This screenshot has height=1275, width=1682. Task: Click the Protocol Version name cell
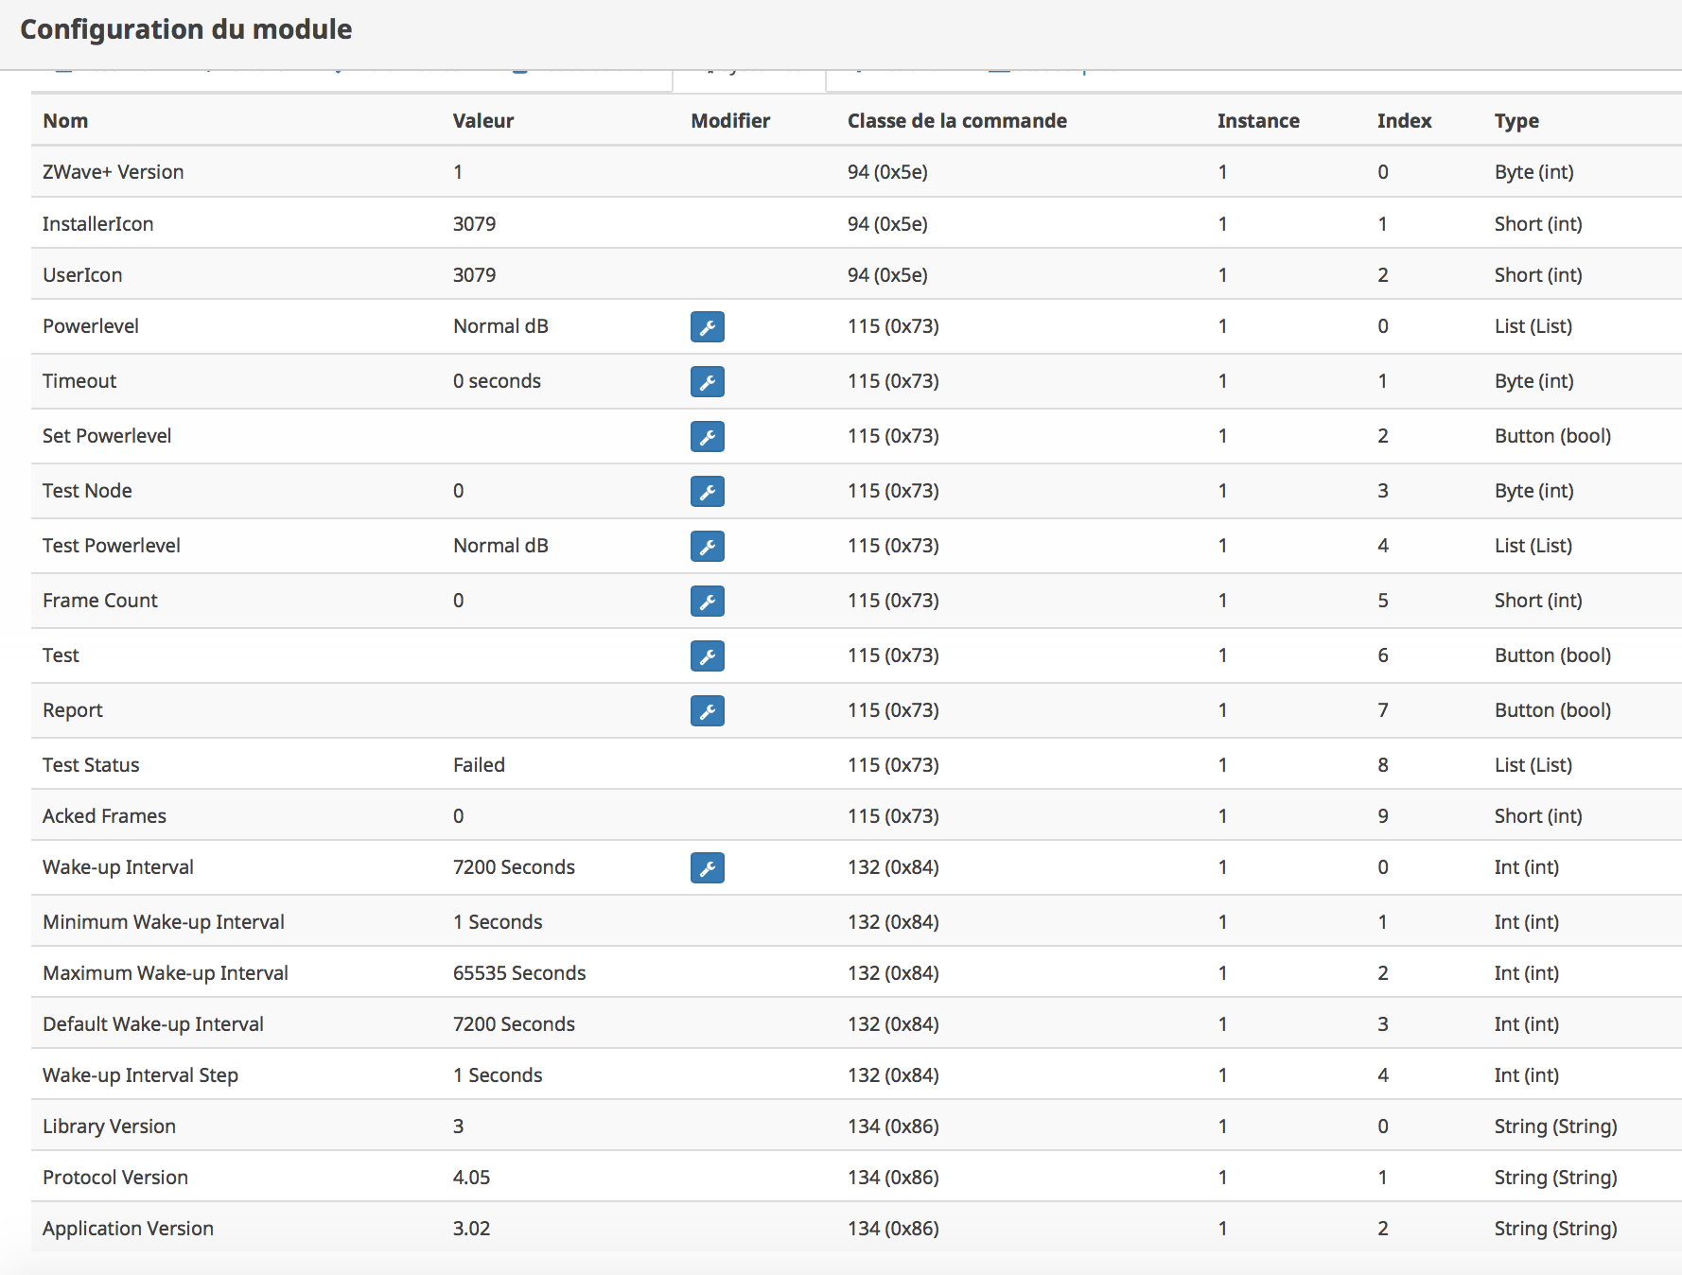point(115,1178)
